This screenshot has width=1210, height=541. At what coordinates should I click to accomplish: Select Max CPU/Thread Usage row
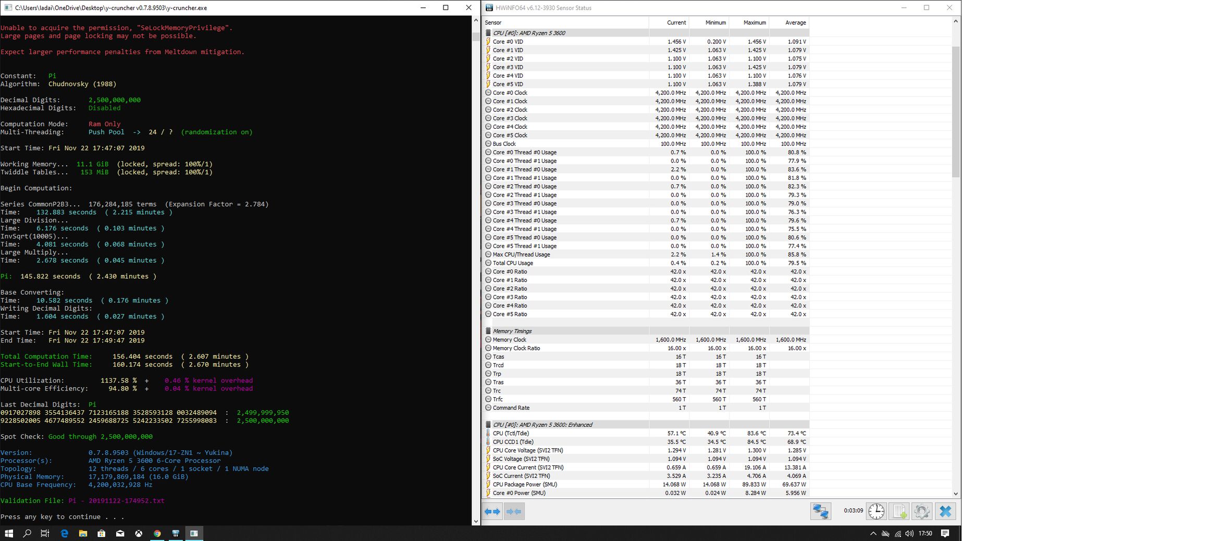646,254
